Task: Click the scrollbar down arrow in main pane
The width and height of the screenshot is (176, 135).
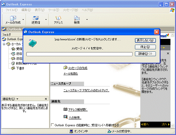Action: pos(172,126)
